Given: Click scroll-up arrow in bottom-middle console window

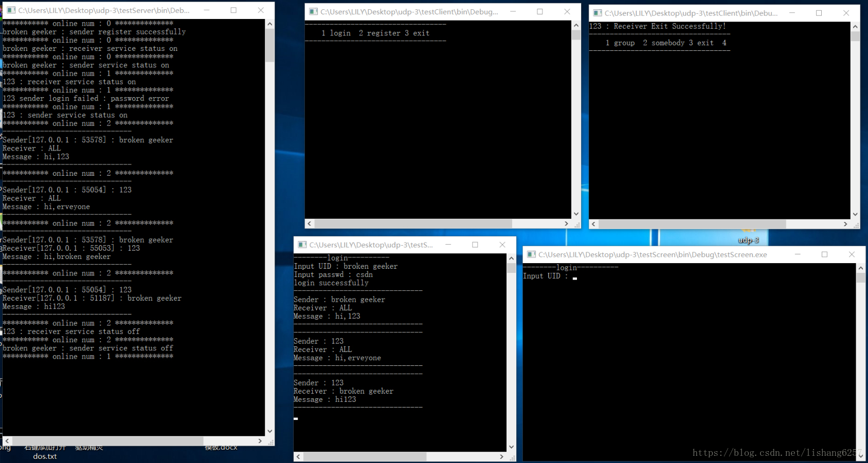Looking at the screenshot, I should coord(511,258).
